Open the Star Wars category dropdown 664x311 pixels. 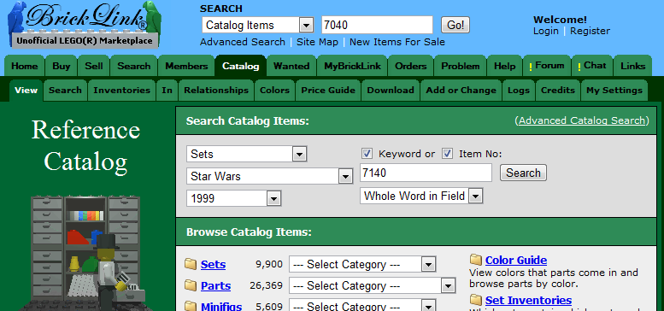pyautogui.click(x=270, y=176)
